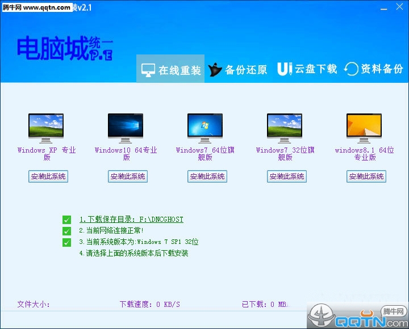409x329 pixels.
Task: Click the text 当前系统版本为:Windows 7 SP1 32位
Action: (139, 242)
